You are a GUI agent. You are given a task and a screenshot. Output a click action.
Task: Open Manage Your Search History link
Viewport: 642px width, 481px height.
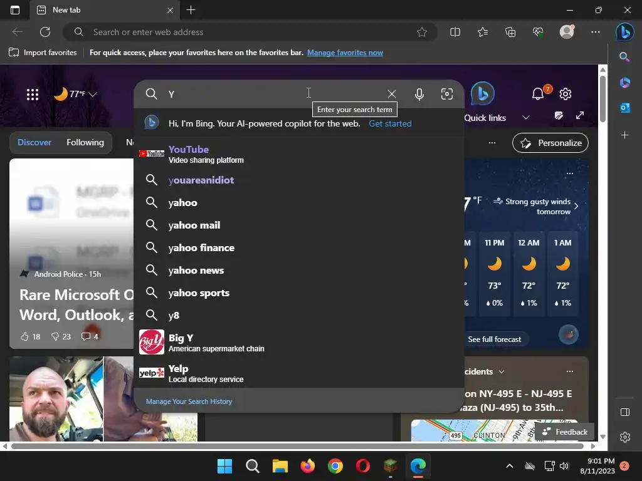pyautogui.click(x=189, y=401)
